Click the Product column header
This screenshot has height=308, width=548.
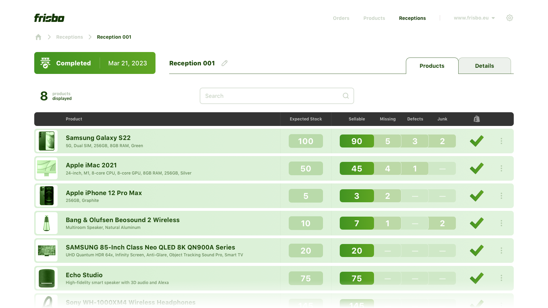[74, 119]
